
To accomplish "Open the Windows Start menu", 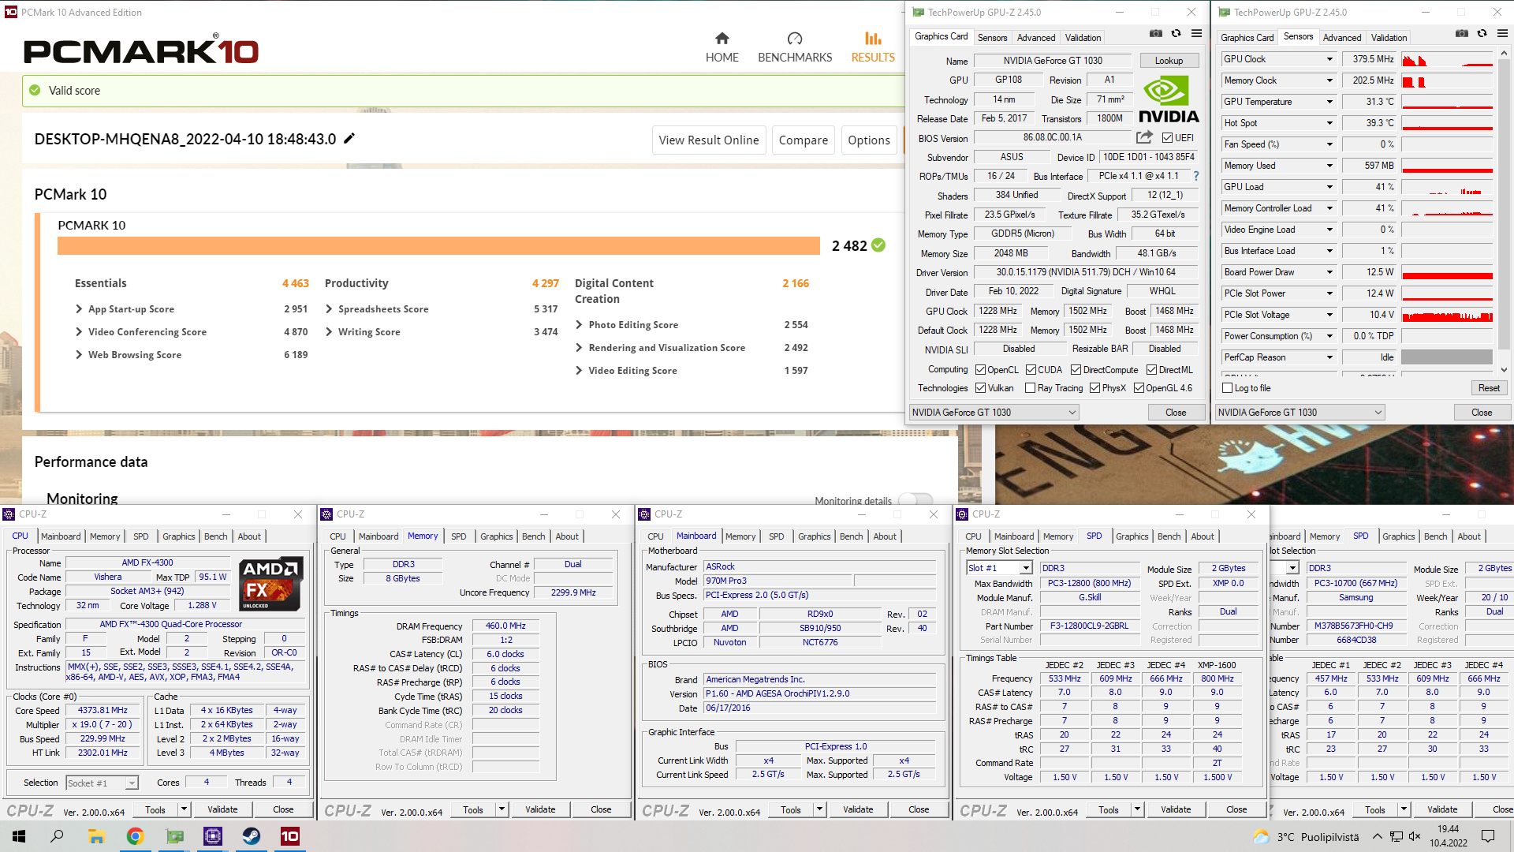I will pyautogui.click(x=19, y=836).
